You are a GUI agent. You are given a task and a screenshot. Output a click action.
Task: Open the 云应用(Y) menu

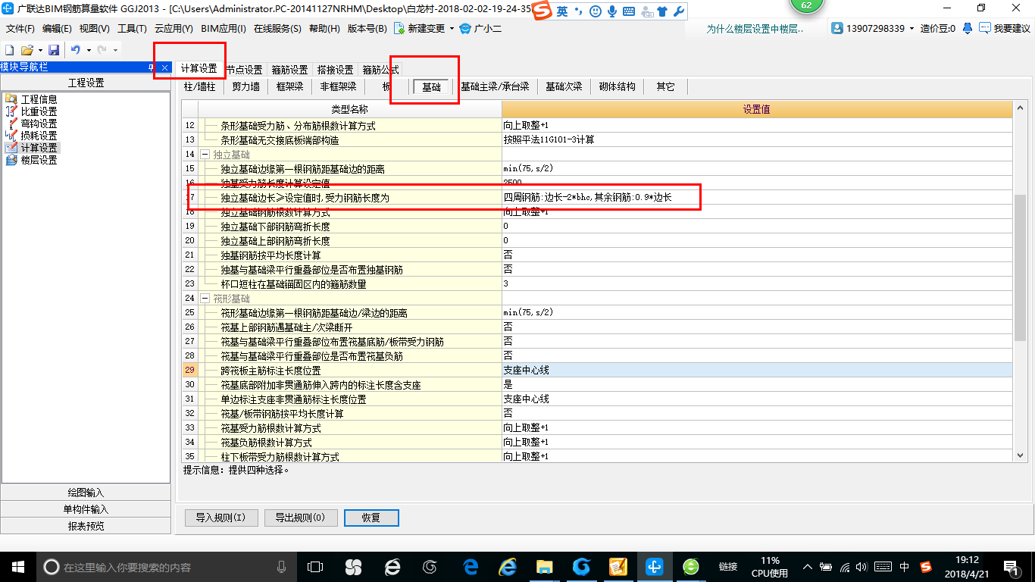[174, 29]
